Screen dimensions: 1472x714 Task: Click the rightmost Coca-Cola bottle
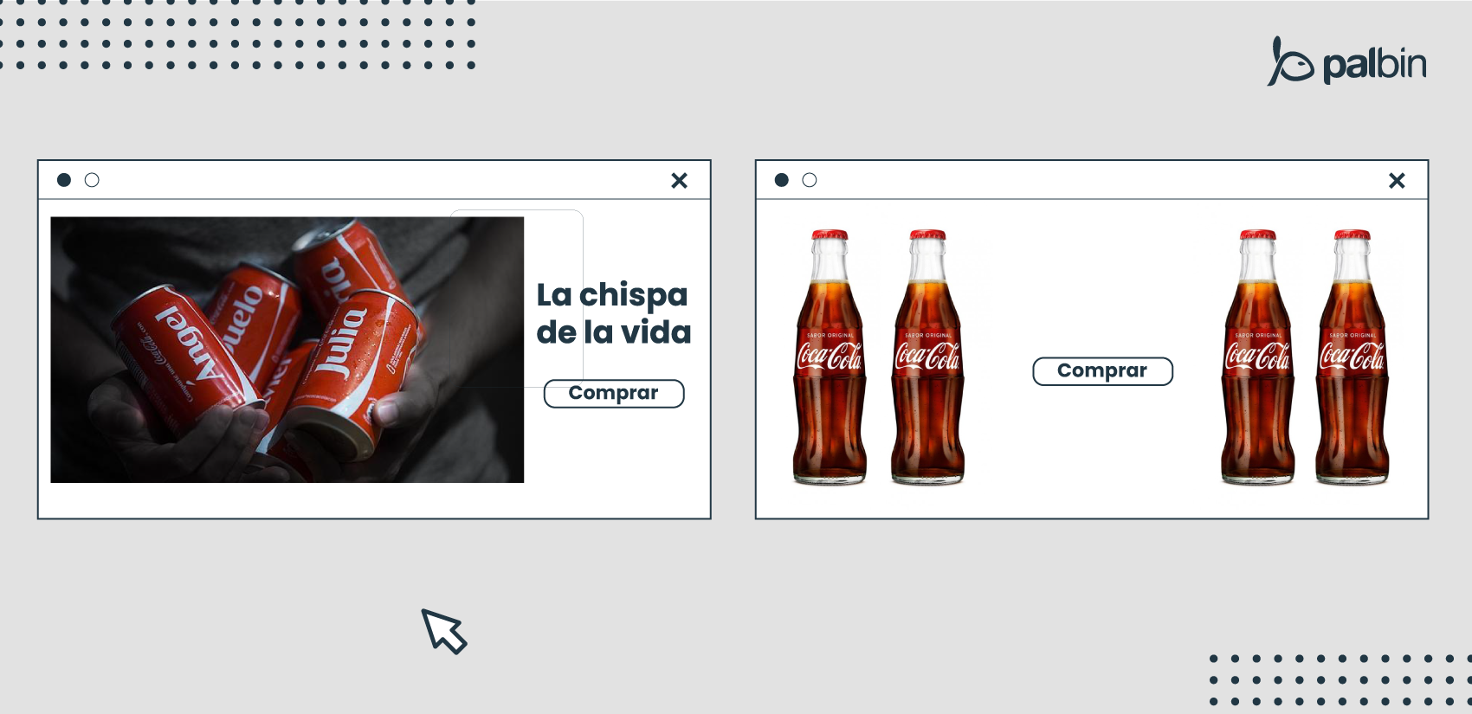point(1352,357)
